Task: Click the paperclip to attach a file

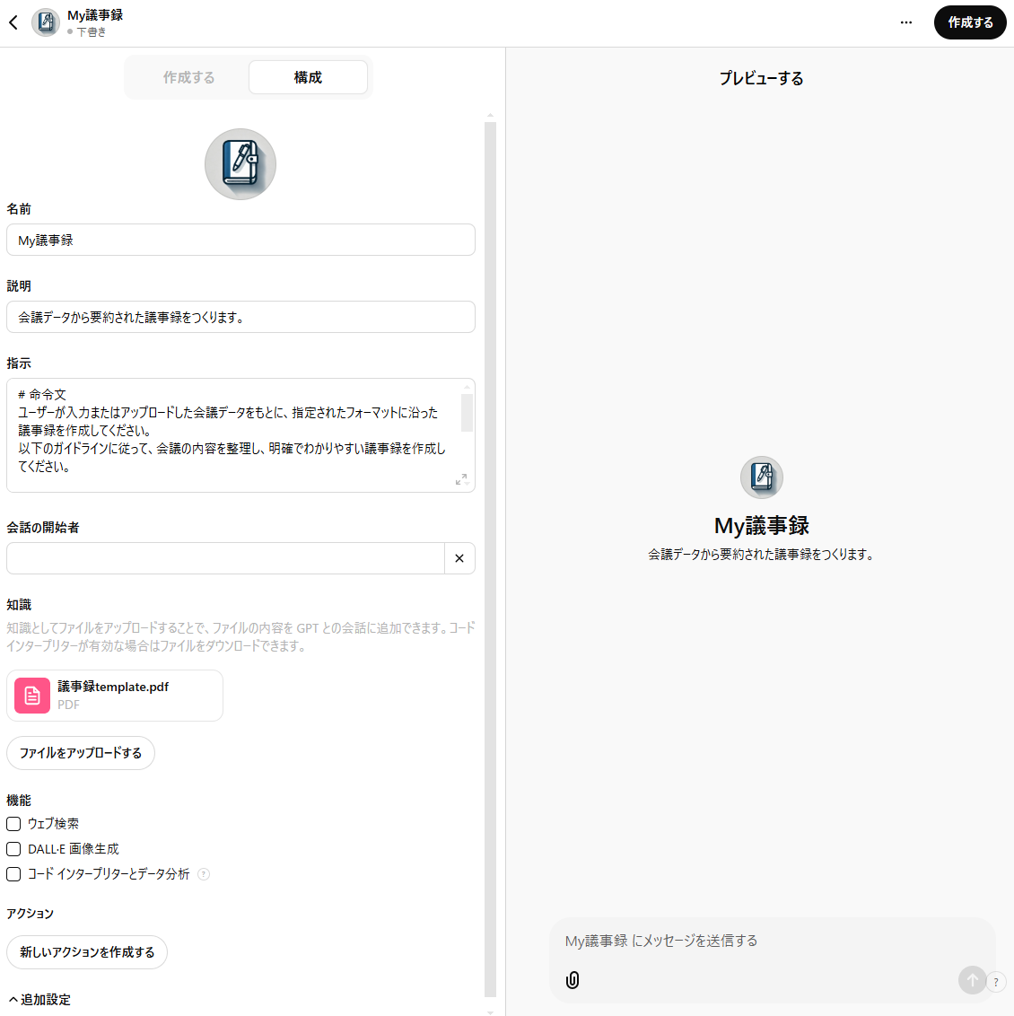Action: [573, 980]
